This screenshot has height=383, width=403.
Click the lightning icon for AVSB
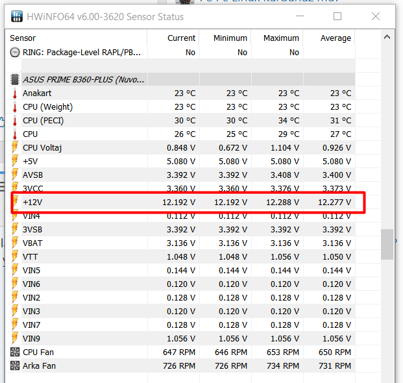tap(15, 175)
